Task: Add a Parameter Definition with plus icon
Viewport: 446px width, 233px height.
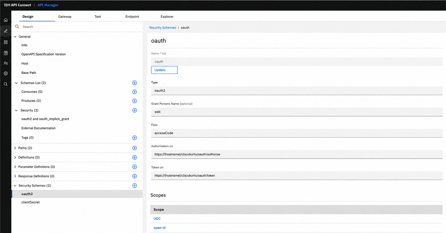Action: (x=134, y=167)
